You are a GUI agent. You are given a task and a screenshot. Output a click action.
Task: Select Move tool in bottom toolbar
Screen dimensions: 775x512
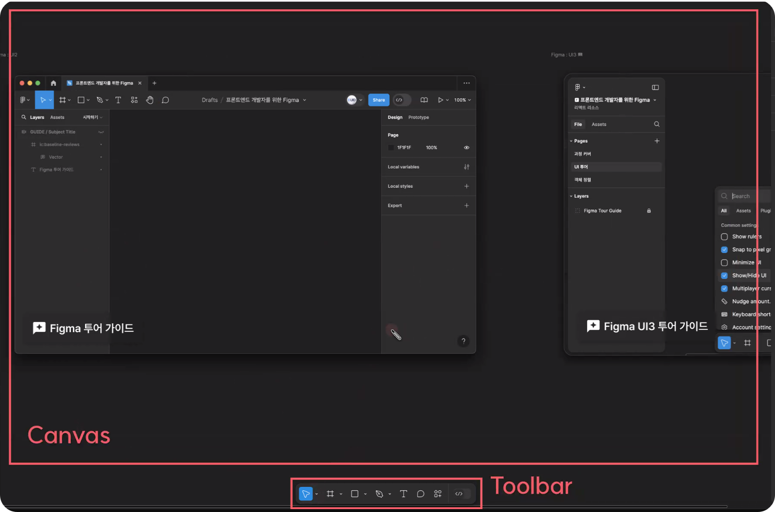306,494
